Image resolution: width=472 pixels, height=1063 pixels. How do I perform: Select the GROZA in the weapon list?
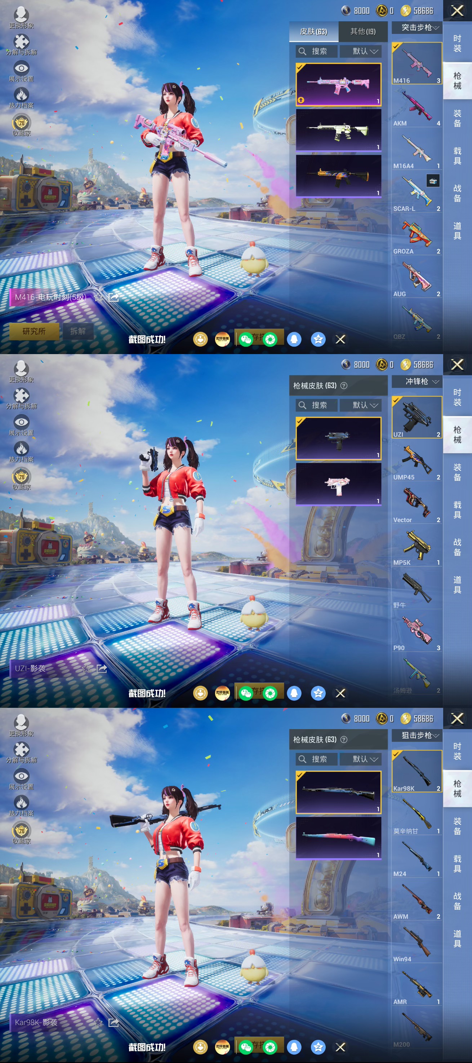tap(417, 234)
